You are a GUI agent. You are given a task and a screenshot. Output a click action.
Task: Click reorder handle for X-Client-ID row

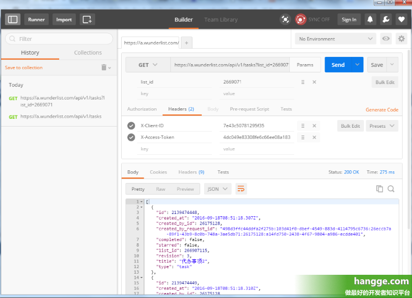303,126
